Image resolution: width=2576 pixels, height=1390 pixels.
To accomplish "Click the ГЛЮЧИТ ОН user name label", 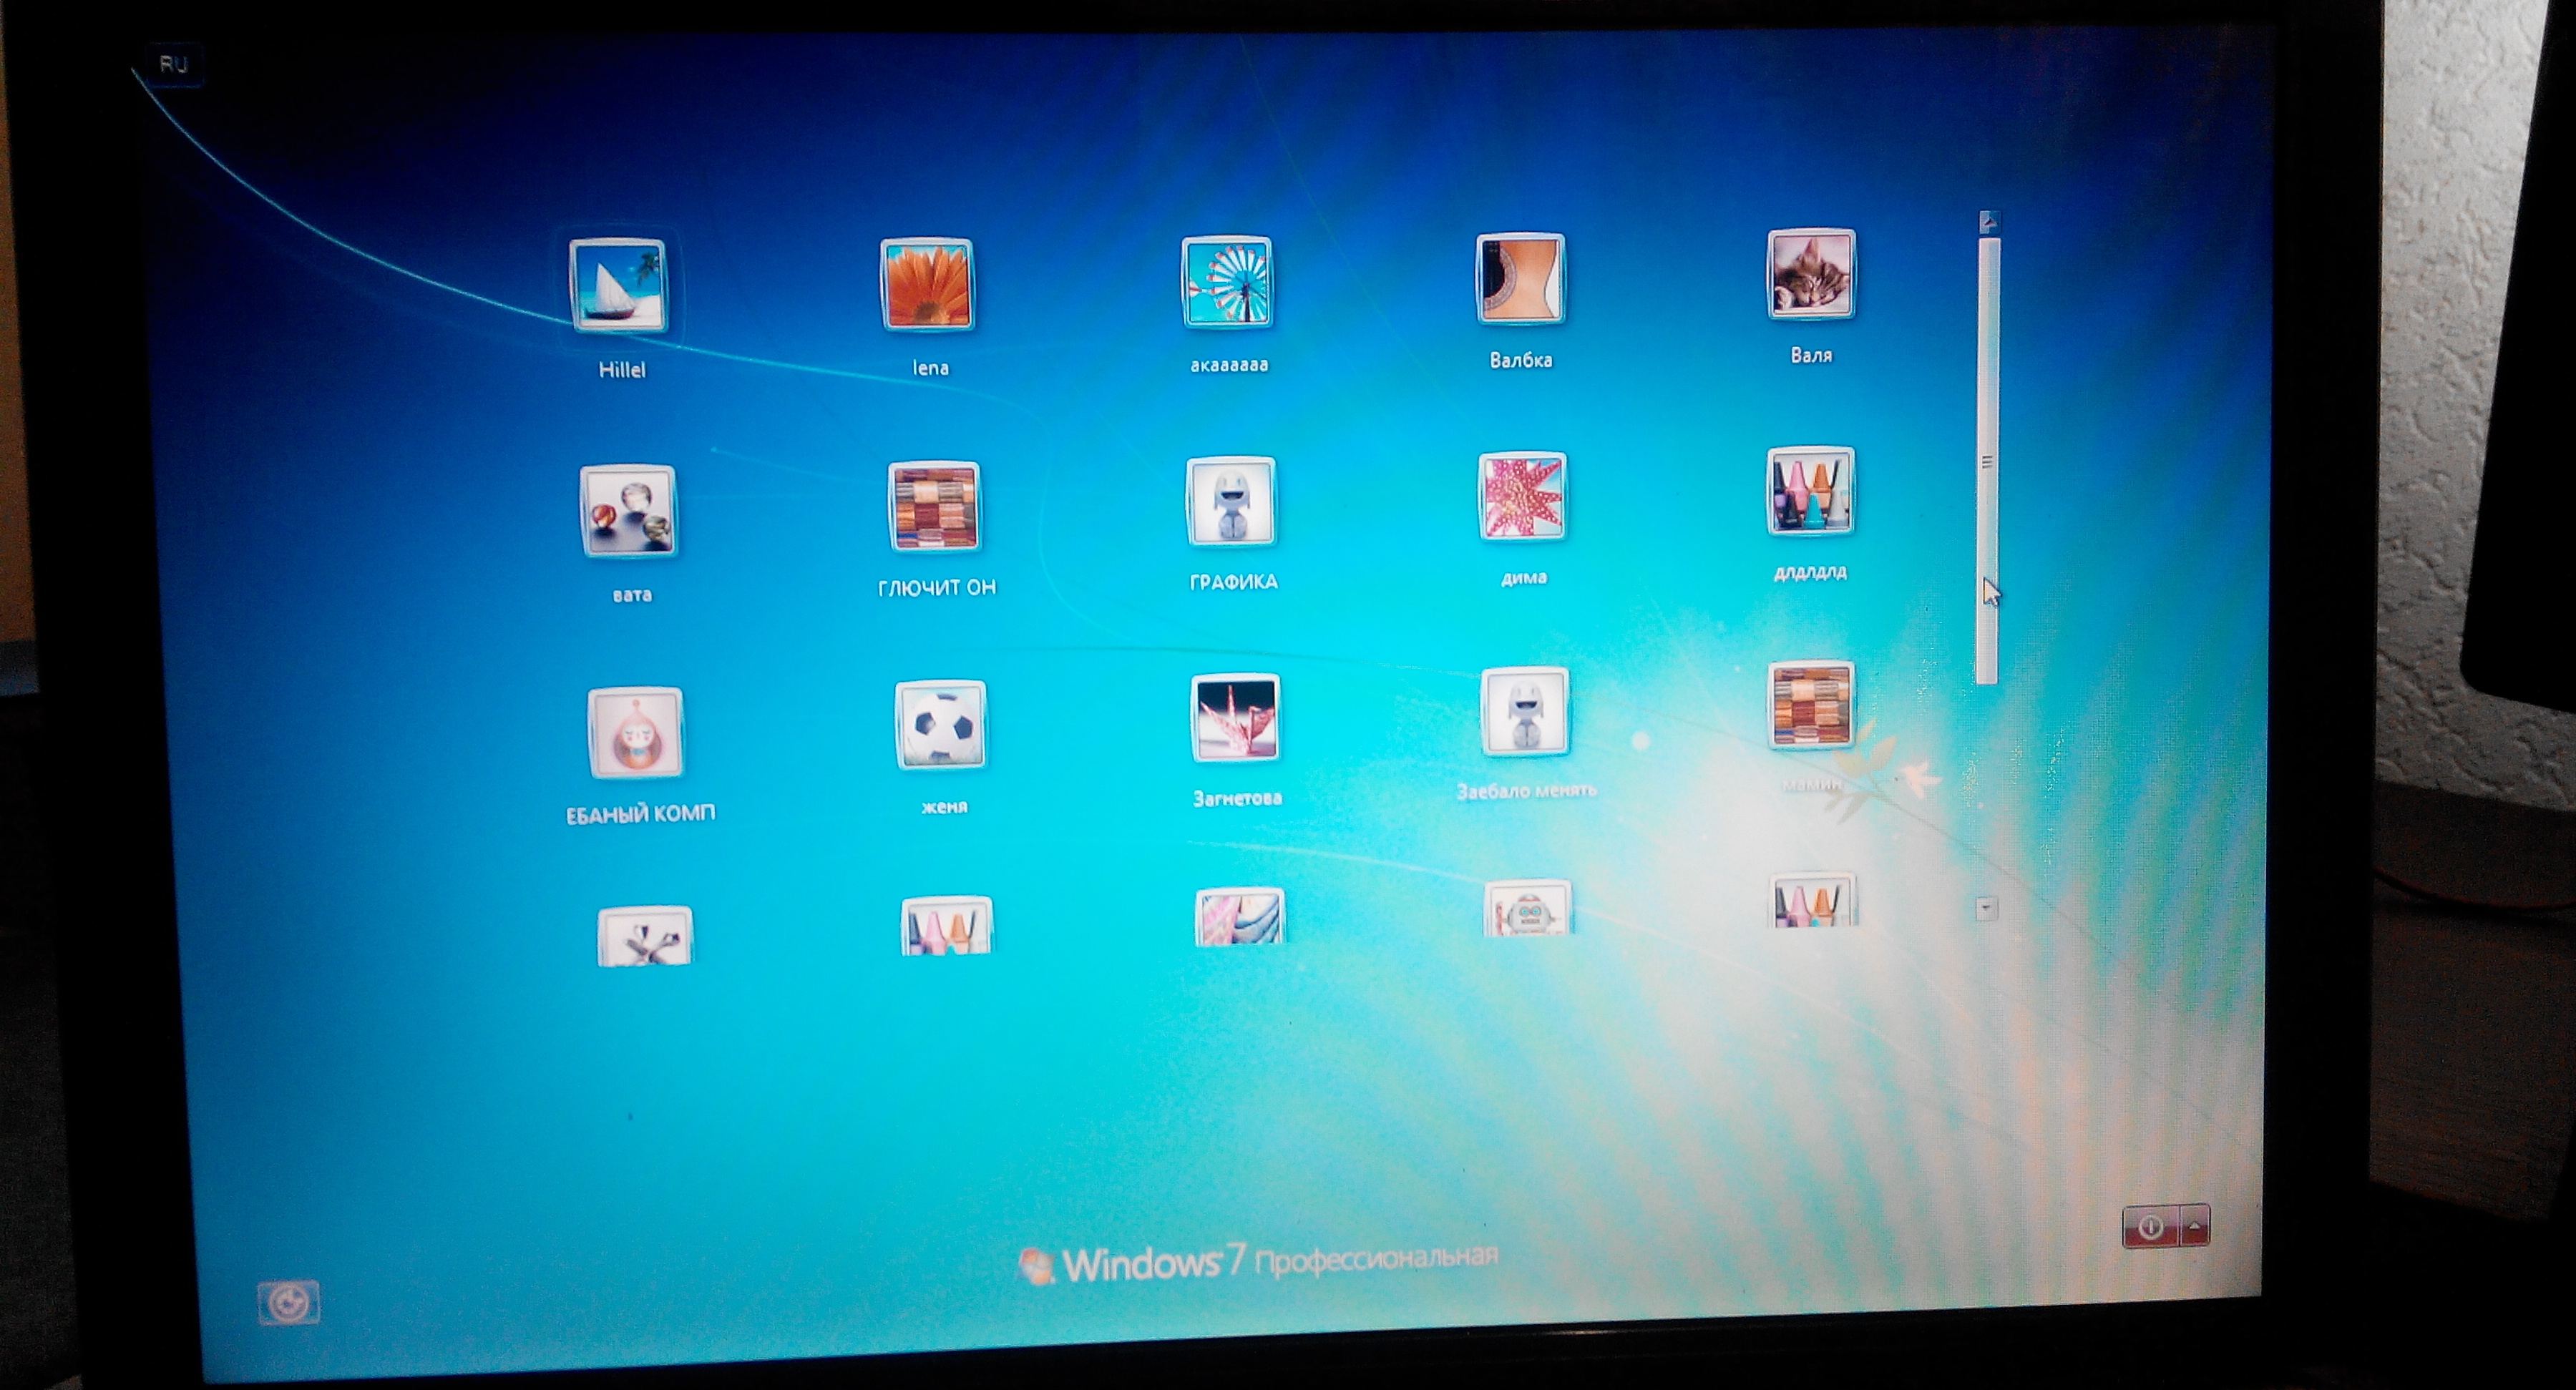I will 937,588.
